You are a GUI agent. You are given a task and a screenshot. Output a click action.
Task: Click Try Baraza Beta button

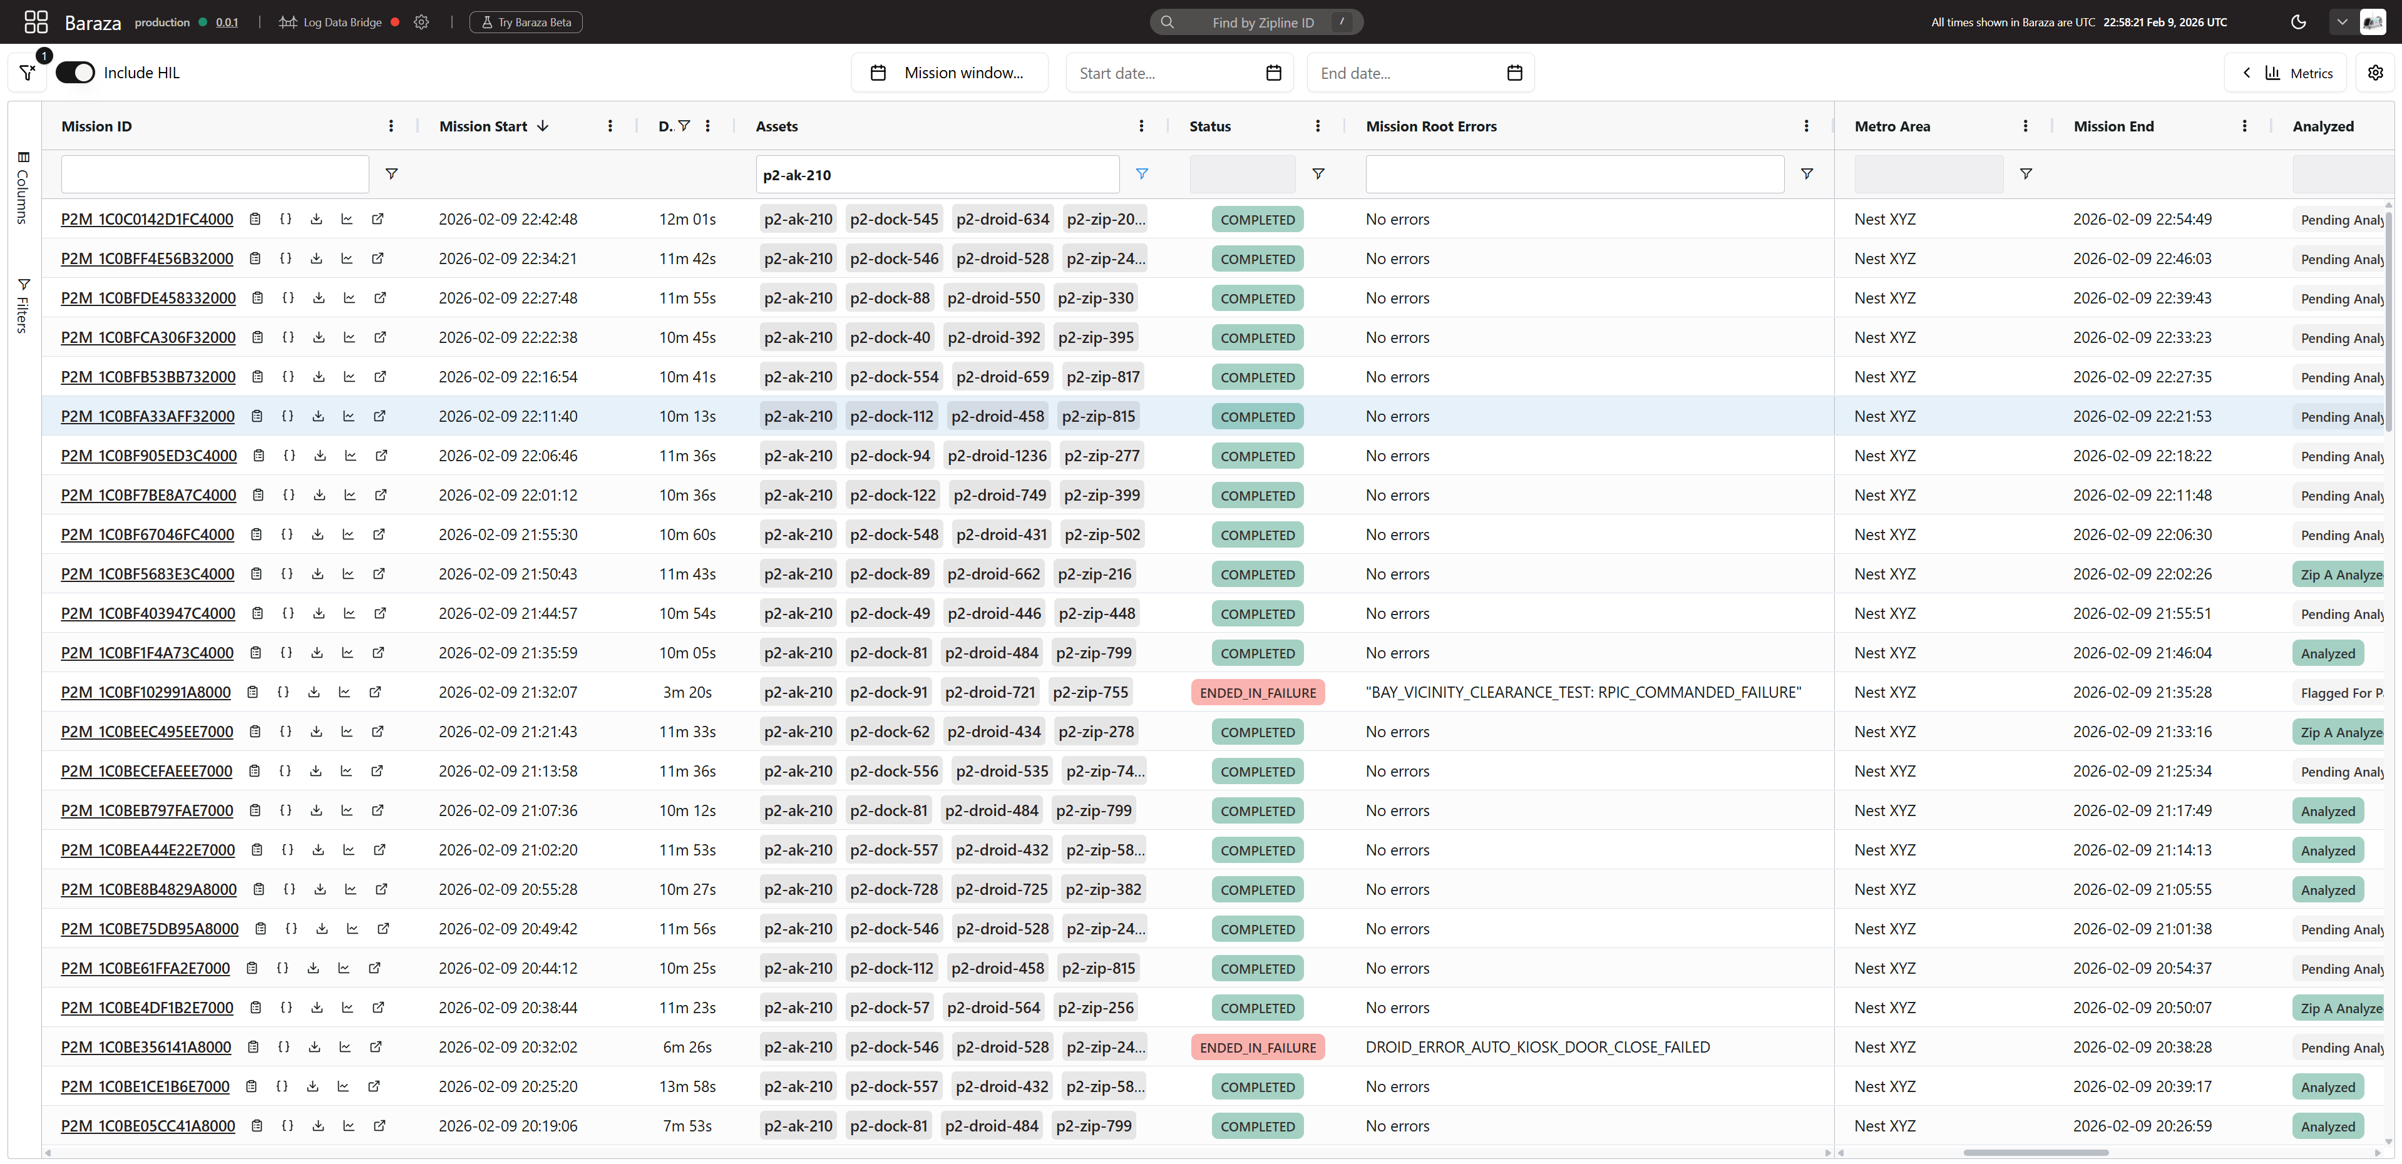click(x=526, y=21)
